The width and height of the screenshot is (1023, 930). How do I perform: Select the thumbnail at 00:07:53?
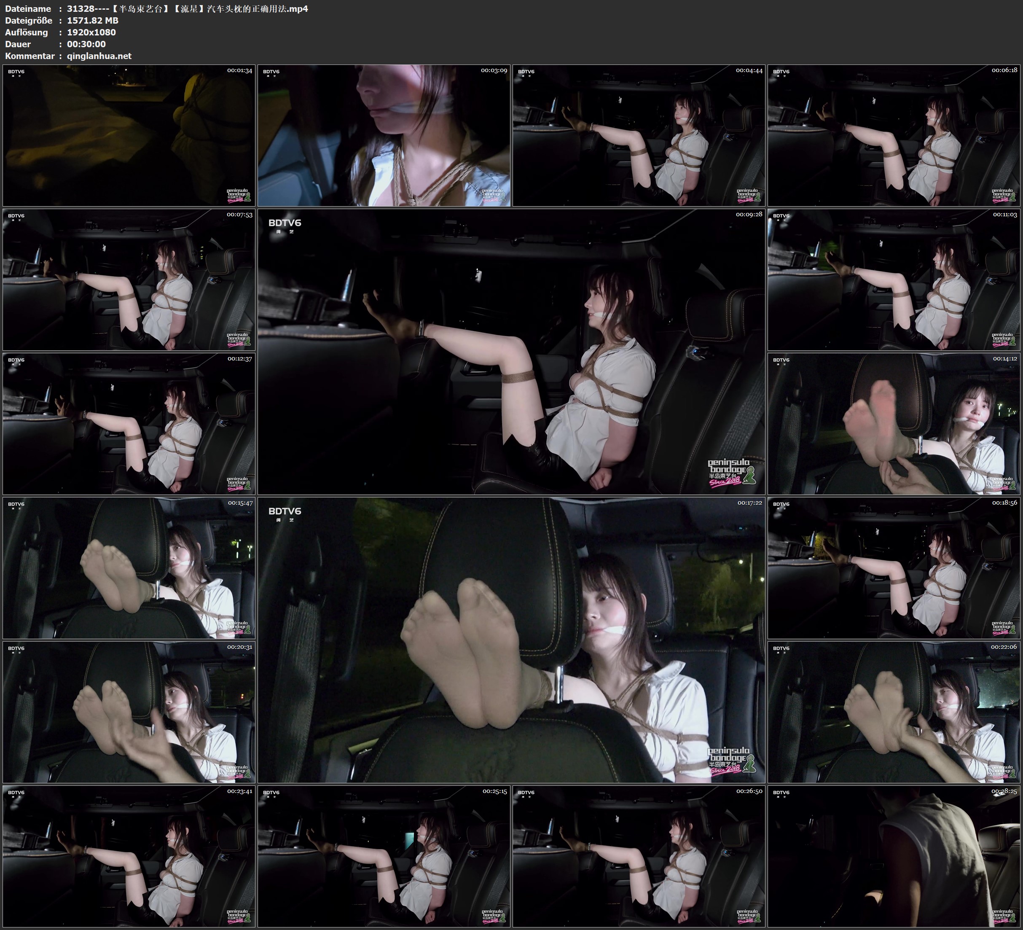(129, 280)
